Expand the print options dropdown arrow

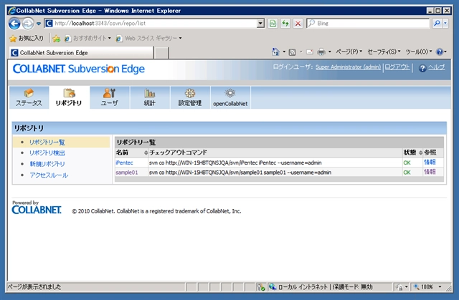tap(330, 52)
